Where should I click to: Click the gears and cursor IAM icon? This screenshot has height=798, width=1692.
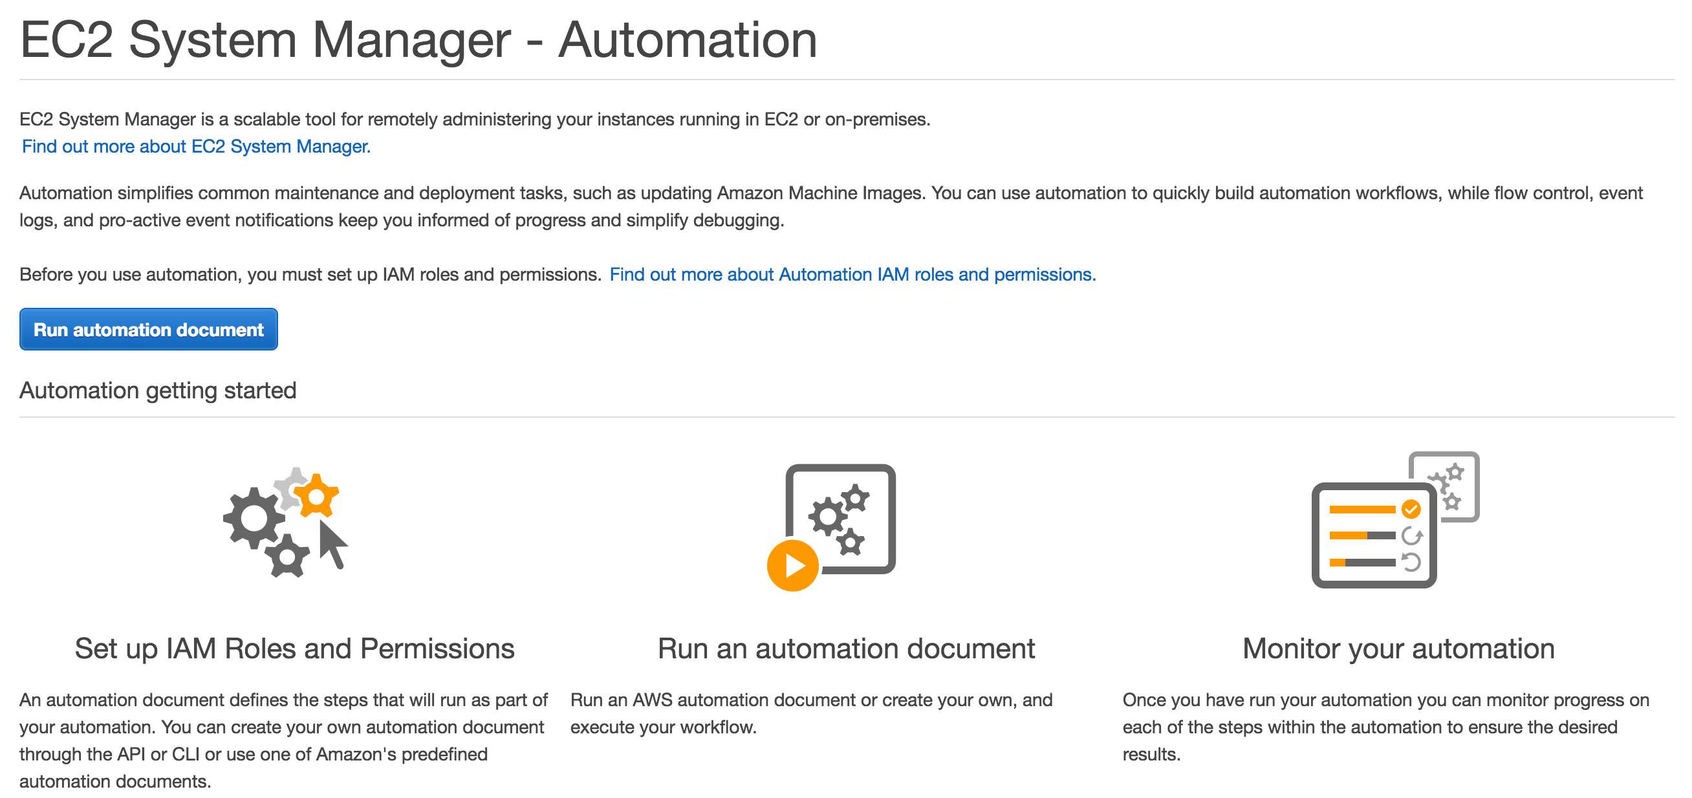pyautogui.click(x=284, y=523)
